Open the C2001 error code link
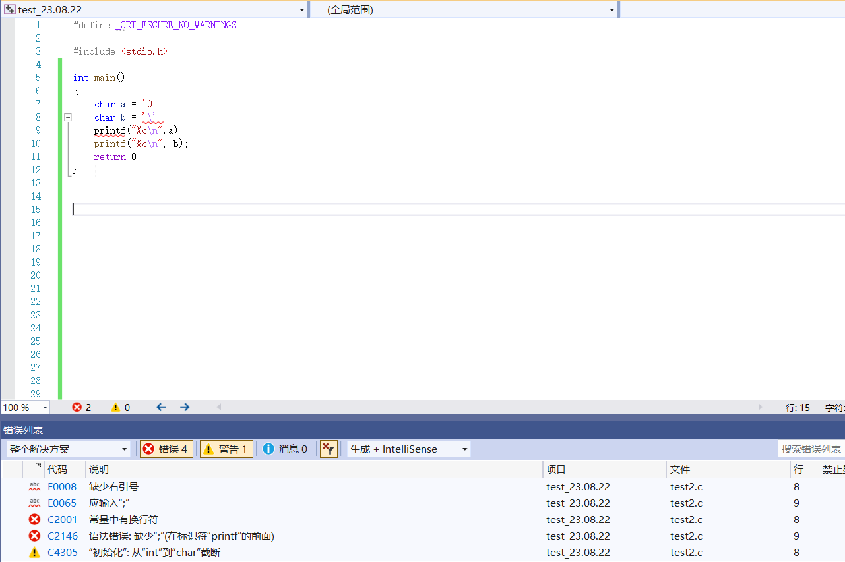Image resolution: width=845 pixels, height=562 pixels. point(62,519)
